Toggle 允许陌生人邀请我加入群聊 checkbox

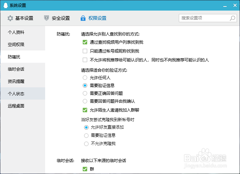coord(85,110)
